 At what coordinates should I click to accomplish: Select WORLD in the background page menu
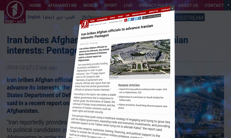click(x=90, y=6)
